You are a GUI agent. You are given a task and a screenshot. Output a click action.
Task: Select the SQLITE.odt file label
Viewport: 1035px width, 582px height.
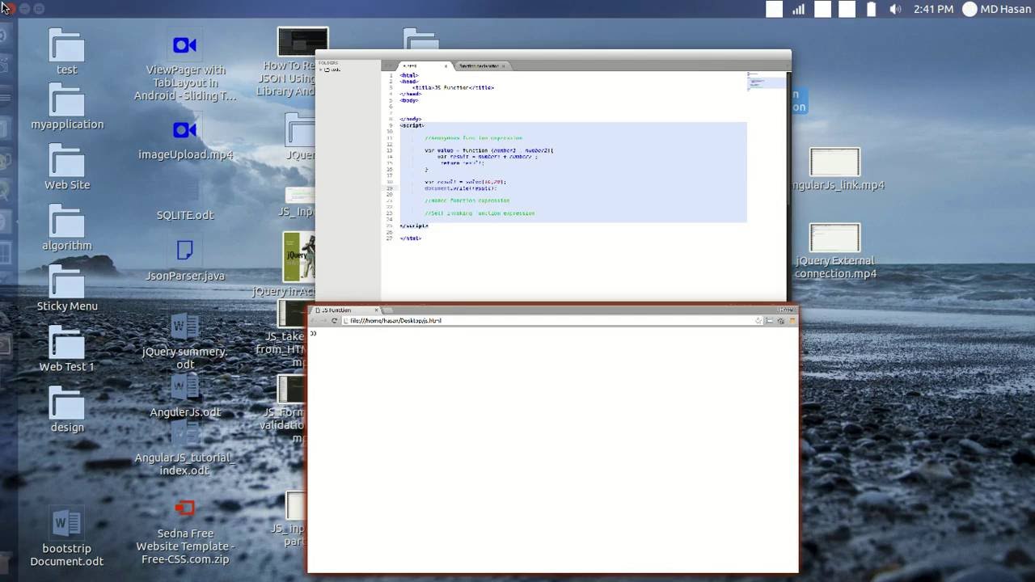[x=185, y=215]
